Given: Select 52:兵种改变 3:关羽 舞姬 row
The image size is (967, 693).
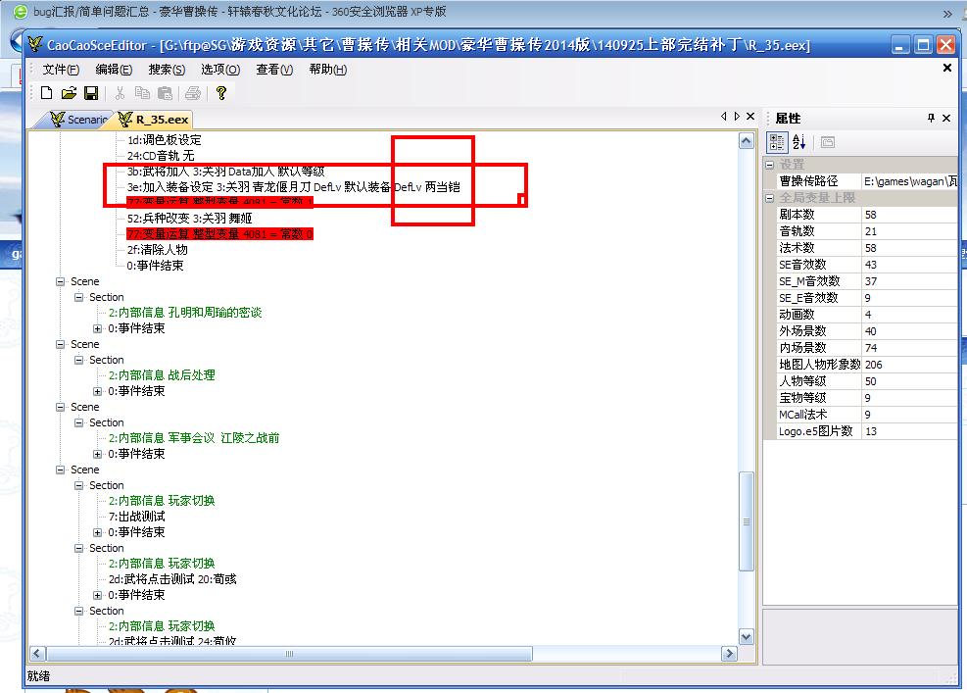Looking at the screenshot, I should [189, 219].
